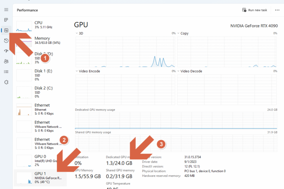Open the Startup apps icon
Image resolution: width=284 pixels, height=189 pixels.
point(6,51)
